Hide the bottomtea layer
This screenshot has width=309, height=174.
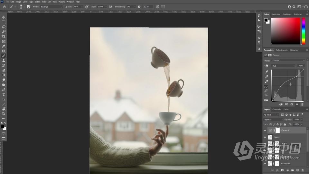[265, 164]
